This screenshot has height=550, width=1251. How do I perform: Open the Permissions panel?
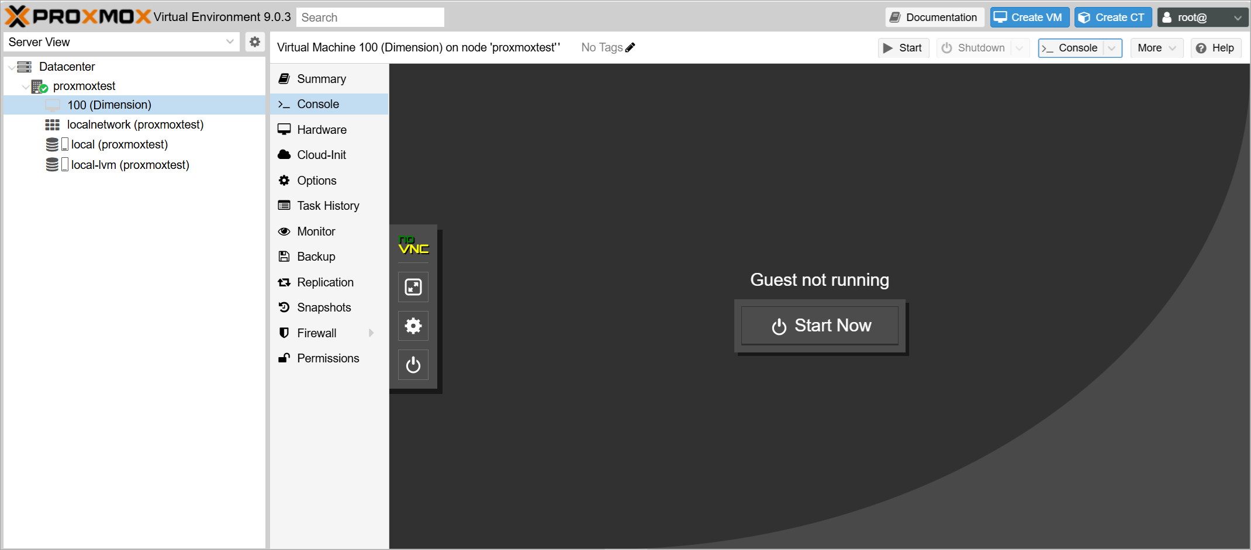(328, 358)
